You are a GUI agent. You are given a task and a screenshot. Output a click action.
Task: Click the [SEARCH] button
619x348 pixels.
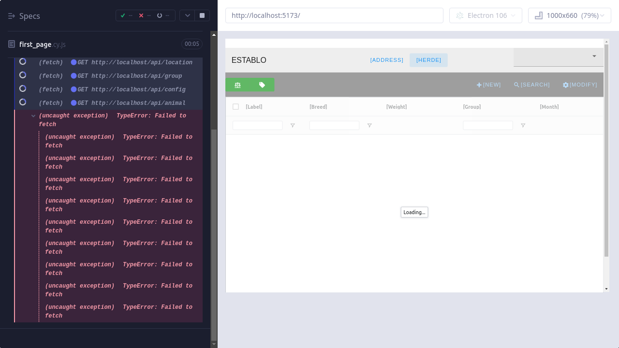(531, 85)
